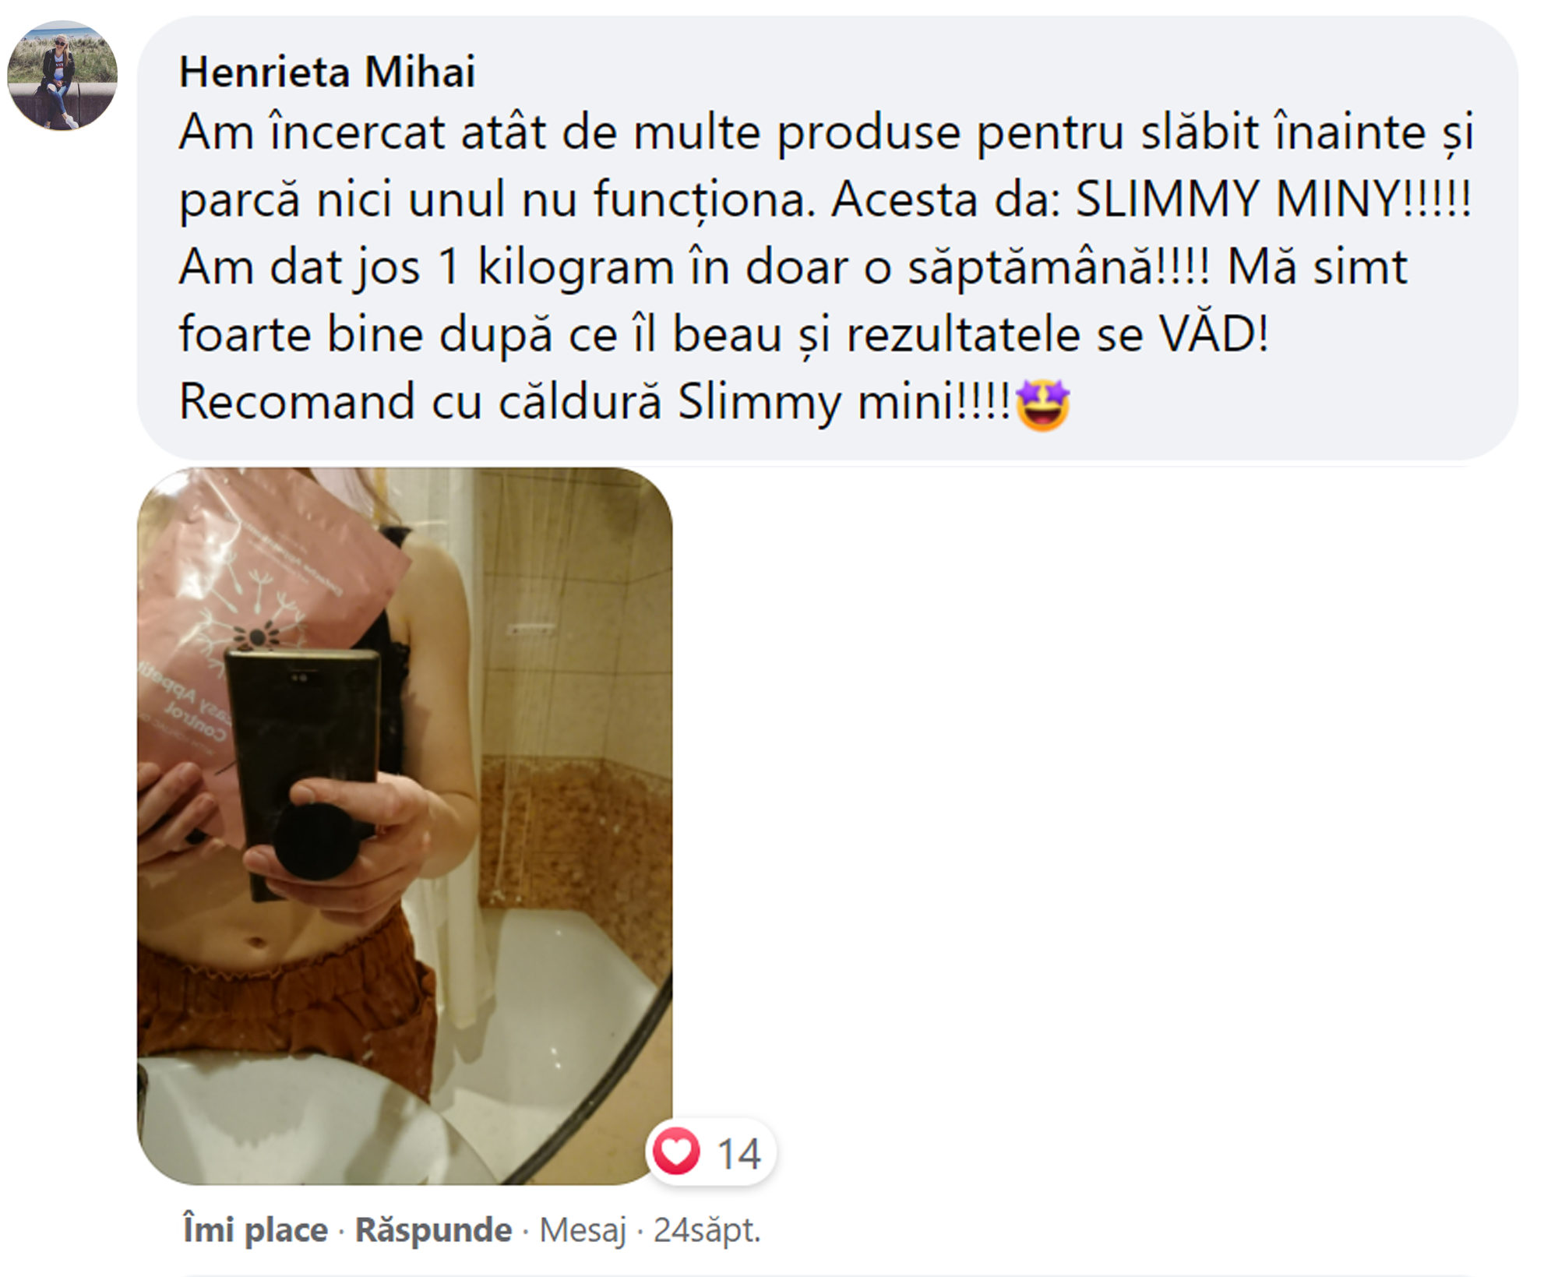Send a message via Mesaj link
1558x1277 pixels.
click(x=583, y=1230)
